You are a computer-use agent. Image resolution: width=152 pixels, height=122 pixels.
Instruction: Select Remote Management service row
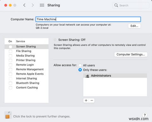(27, 69)
